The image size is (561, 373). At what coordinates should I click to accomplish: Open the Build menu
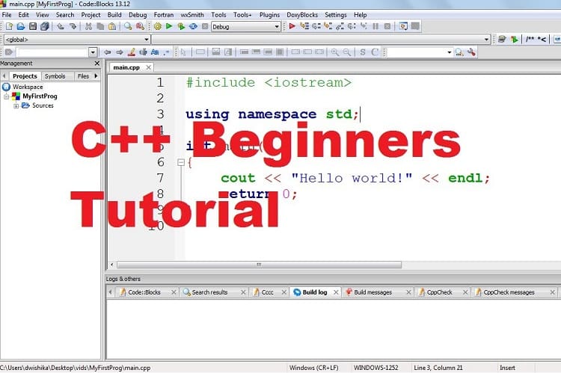pos(114,14)
